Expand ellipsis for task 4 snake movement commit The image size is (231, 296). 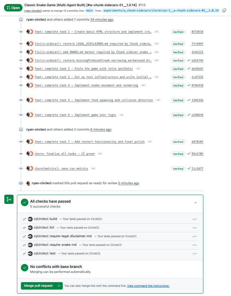(143, 85)
